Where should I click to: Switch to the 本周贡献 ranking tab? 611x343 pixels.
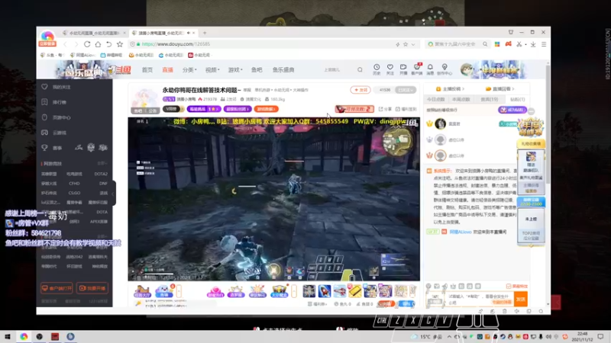[461, 100]
